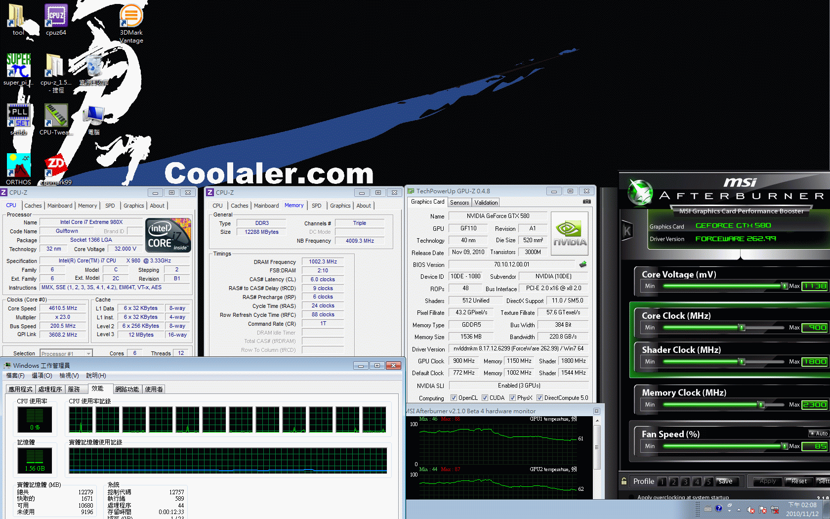This screenshot has height=519, width=830.
Task: Click the GPU-Z camera screenshot icon
Action: pos(586,202)
